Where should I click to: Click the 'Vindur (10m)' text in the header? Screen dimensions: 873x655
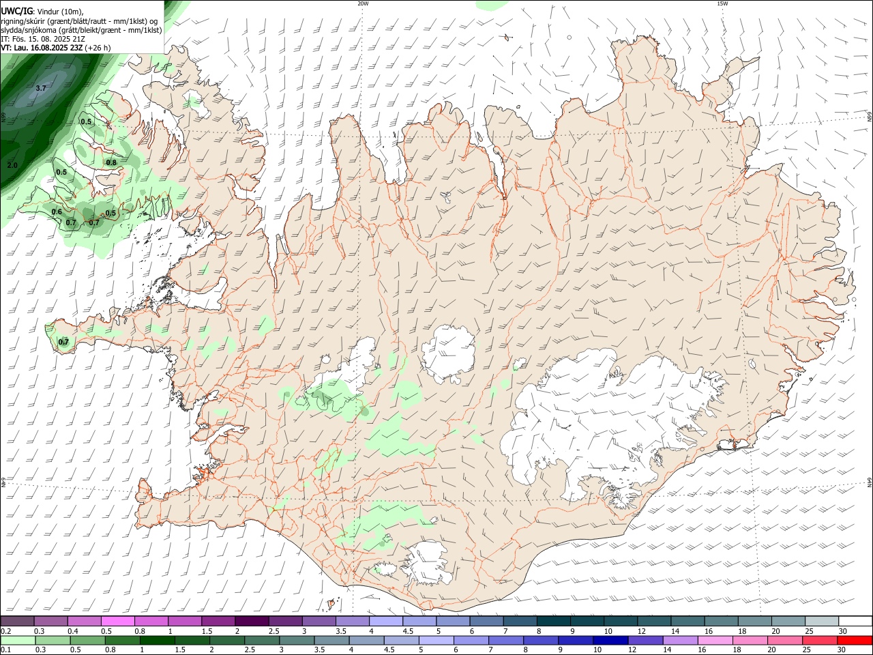point(60,12)
